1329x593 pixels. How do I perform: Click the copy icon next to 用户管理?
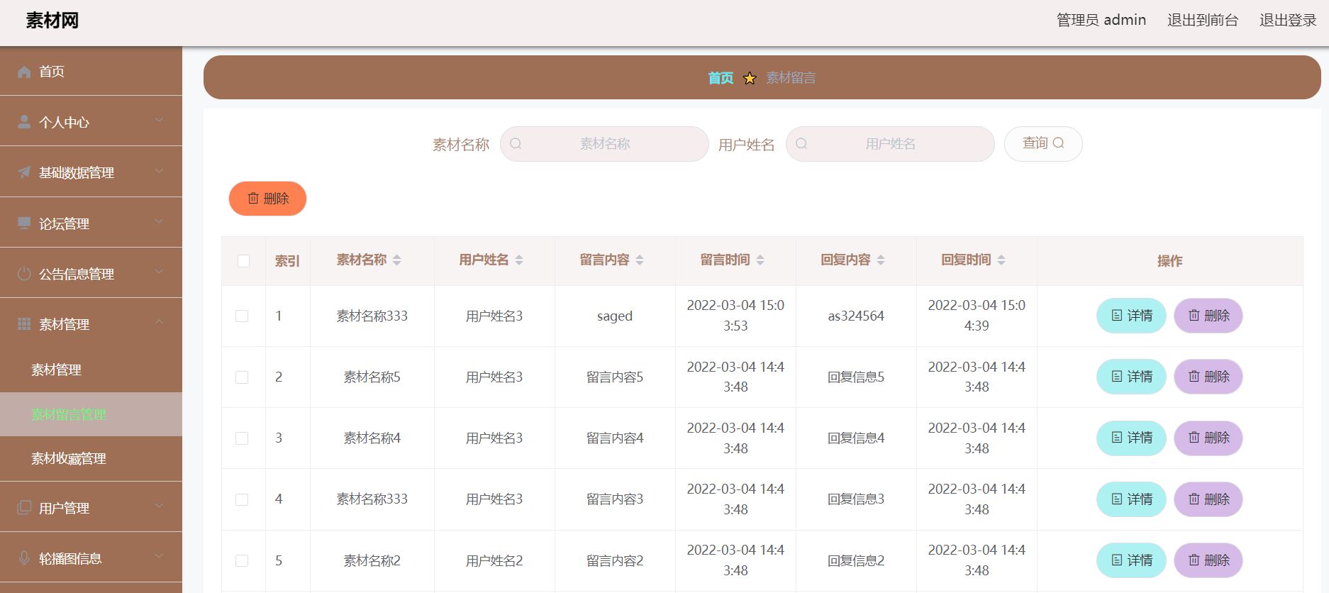(24, 508)
